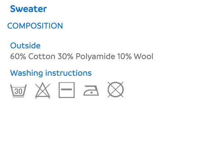Select the 30% percentage before Polyamide
The width and height of the screenshot is (220, 142).
pyautogui.click(x=66, y=56)
